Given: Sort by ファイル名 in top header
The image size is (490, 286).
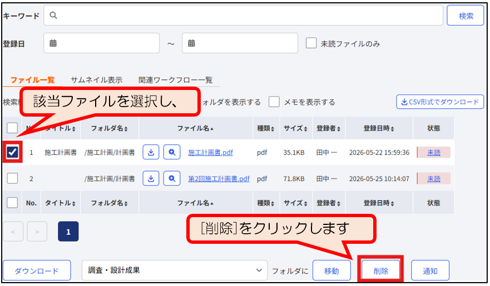Looking at the screenshot, I should [x=196, y=128].
